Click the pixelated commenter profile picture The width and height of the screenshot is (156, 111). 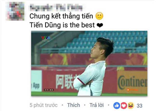pyautogui.click(x=15, y=11)
